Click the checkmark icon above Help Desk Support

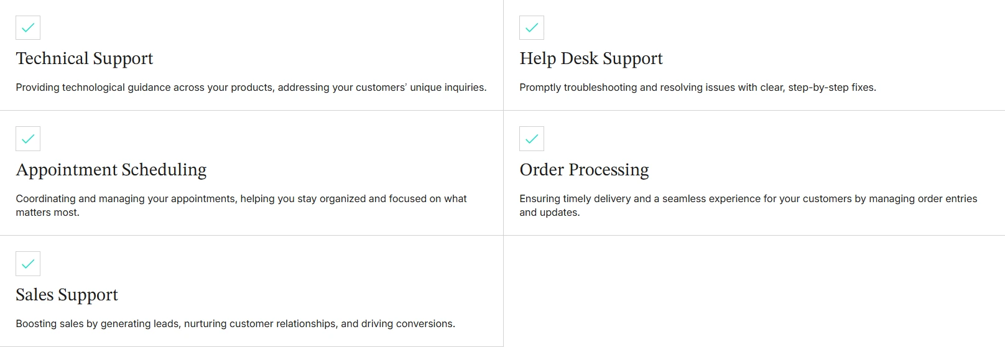pyautogui.click(x=532, y=27)
